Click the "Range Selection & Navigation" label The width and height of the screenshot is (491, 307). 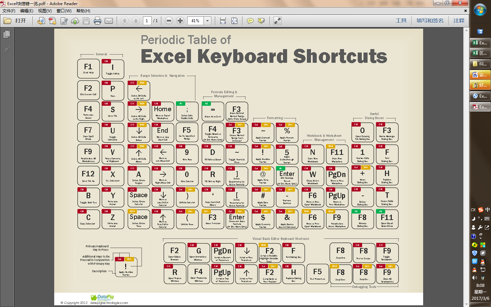pyautogui.click(x=163, y=76)
